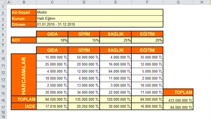
Task: Select the 84.060.000 TL total refund cell
Action: coord(178,107)
